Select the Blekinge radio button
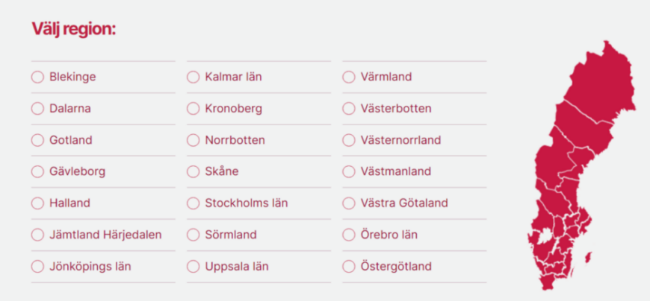650x301 pixels. pos(37,77)
